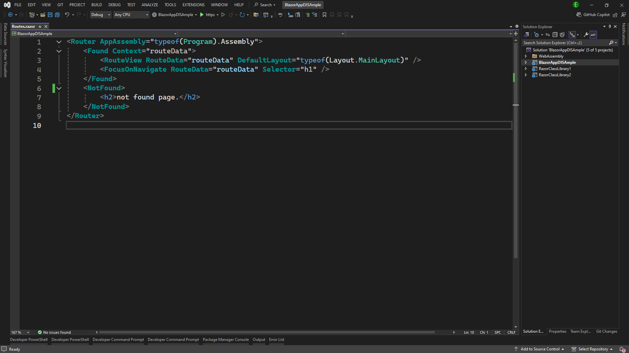Image resolution: width=629 pixels, height=353 pixels.
Task: Open the ANALYZE menu
Action: tap(150, 5)
